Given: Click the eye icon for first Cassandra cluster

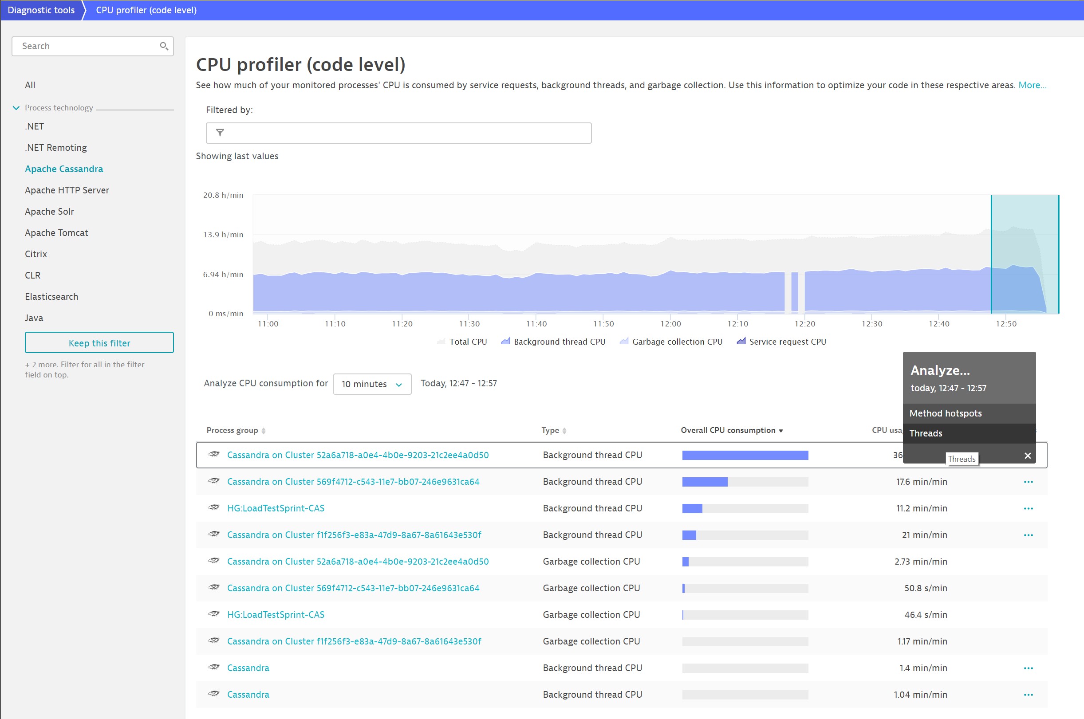Looking at the screenshot, I should [213, 454].
